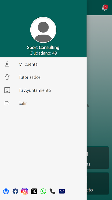Click the Ciudadano: 49 label
Viewport: 112px width, 200px height.
[43, 53]
